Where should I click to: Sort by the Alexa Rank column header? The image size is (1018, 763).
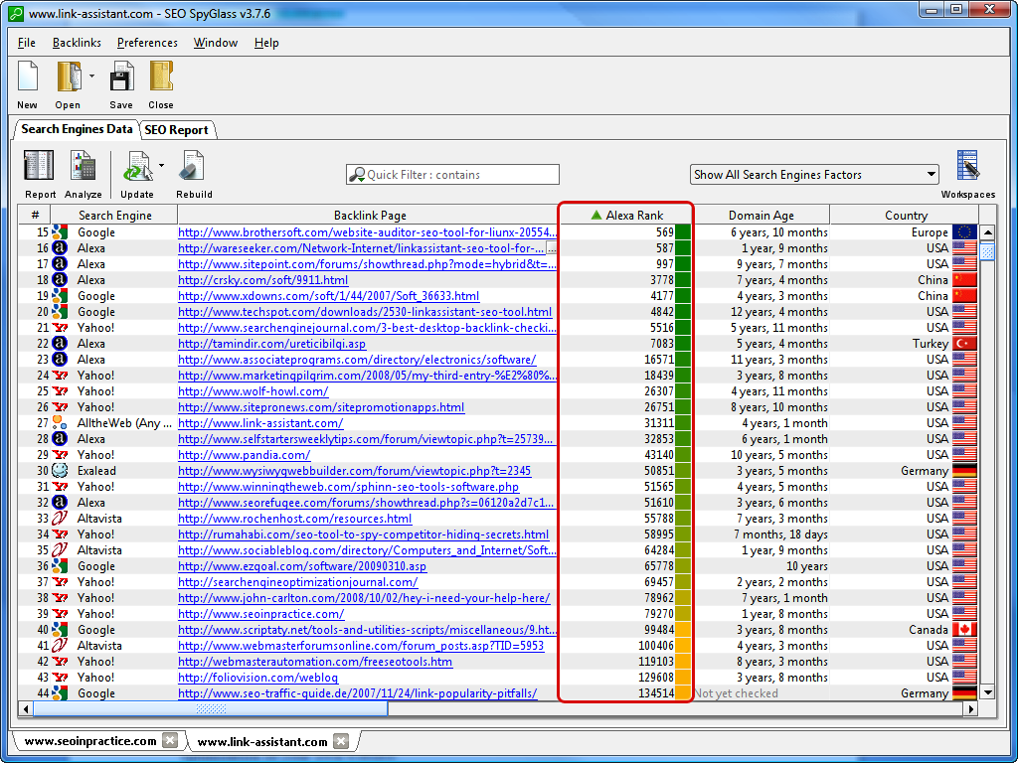pyautogui.click(x=627, y=216)
